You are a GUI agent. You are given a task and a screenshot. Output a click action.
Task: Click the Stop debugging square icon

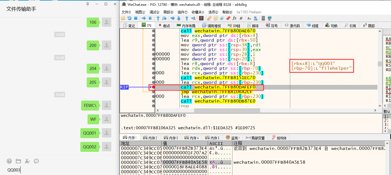(x=136, y=18)
